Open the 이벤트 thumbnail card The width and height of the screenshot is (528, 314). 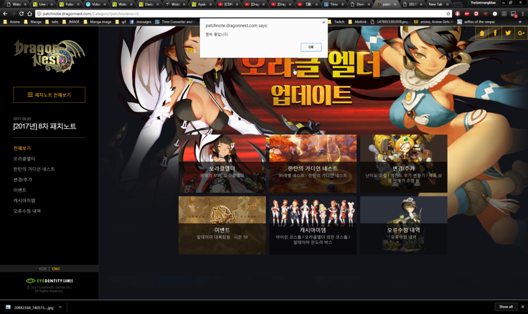pyautogui.click(x=222, y=225)
